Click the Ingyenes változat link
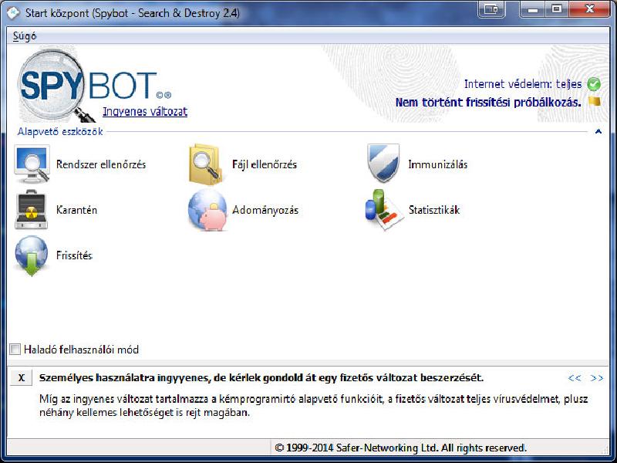The height and width of the screenshot is (463, 617). [x=145, y=111]
